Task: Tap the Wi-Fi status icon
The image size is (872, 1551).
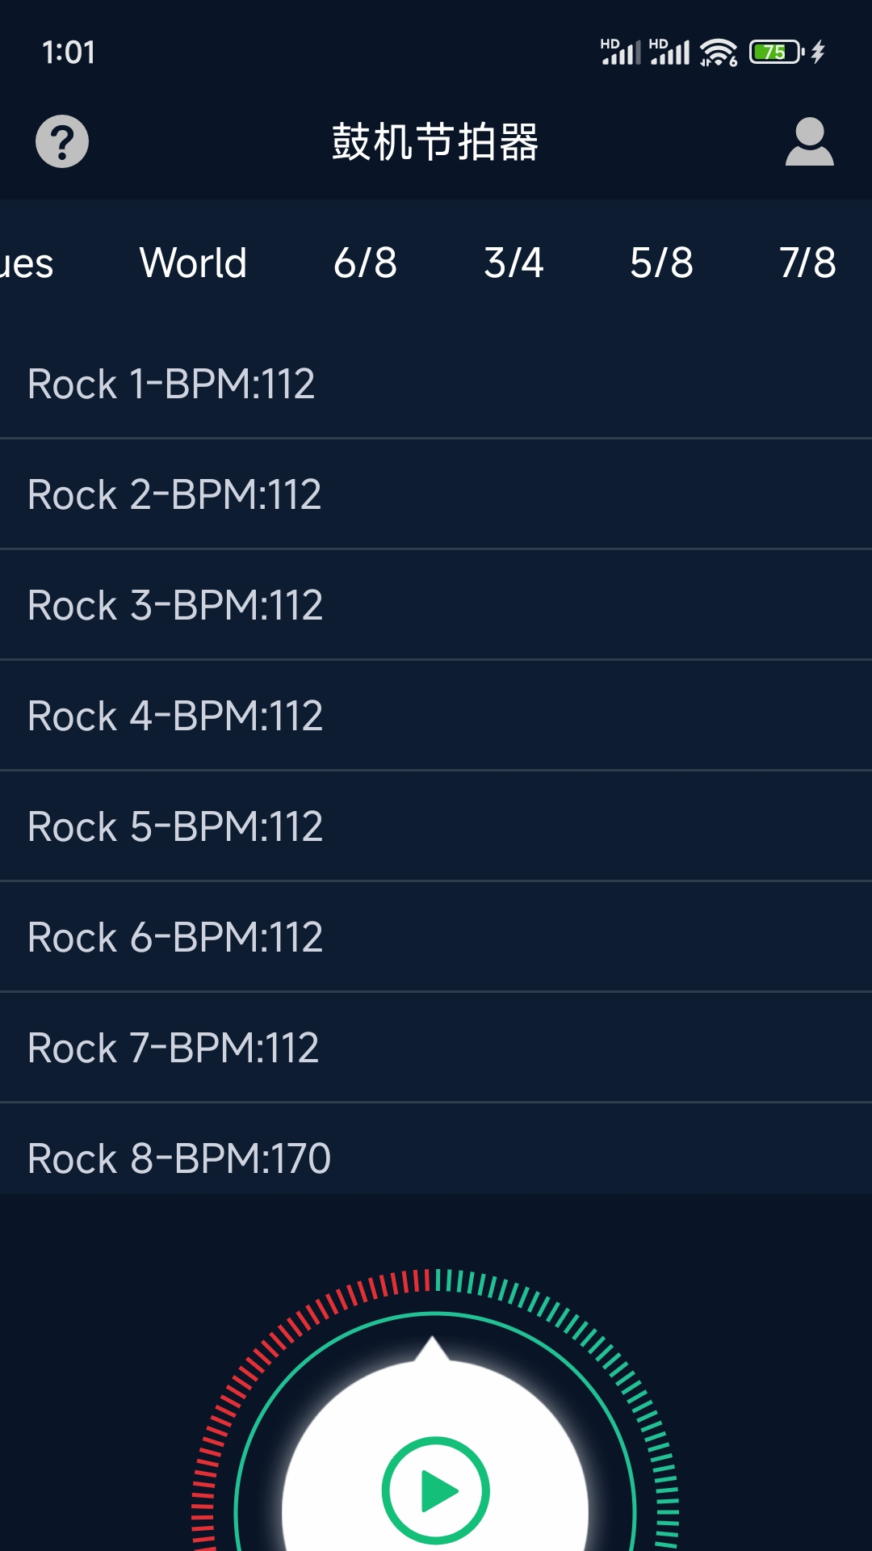Action: tap(718, 53)
